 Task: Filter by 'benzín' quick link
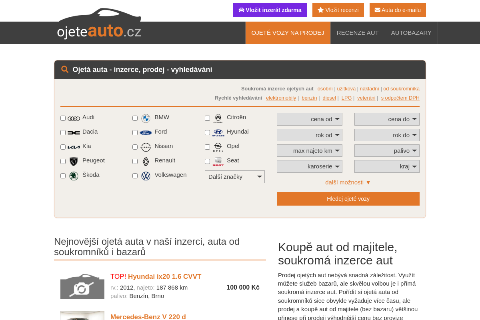tap(309, 98)
